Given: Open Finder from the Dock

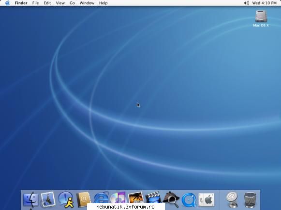Looking at the screenshot, I should pyautogui.click(x=31, y=199).
